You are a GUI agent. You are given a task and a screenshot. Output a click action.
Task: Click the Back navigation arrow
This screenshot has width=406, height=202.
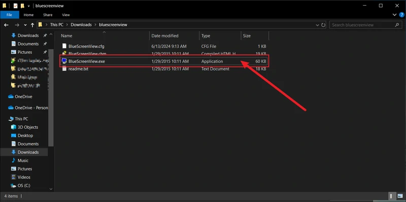coord(6,25)
